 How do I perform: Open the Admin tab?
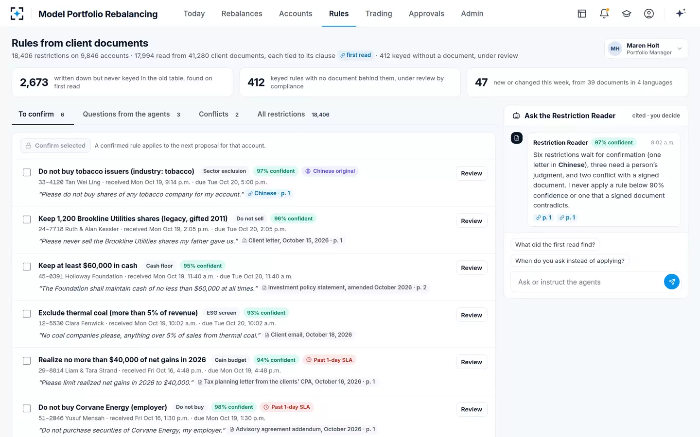[x=472, y=14]
